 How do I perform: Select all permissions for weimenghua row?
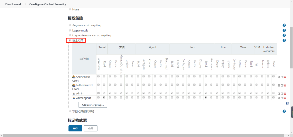(279, 98)
